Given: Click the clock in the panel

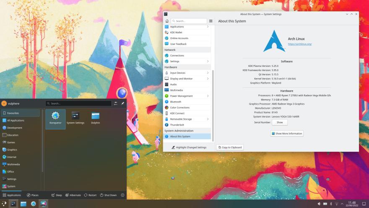Looking at the screenshot, I should (352, 204).
